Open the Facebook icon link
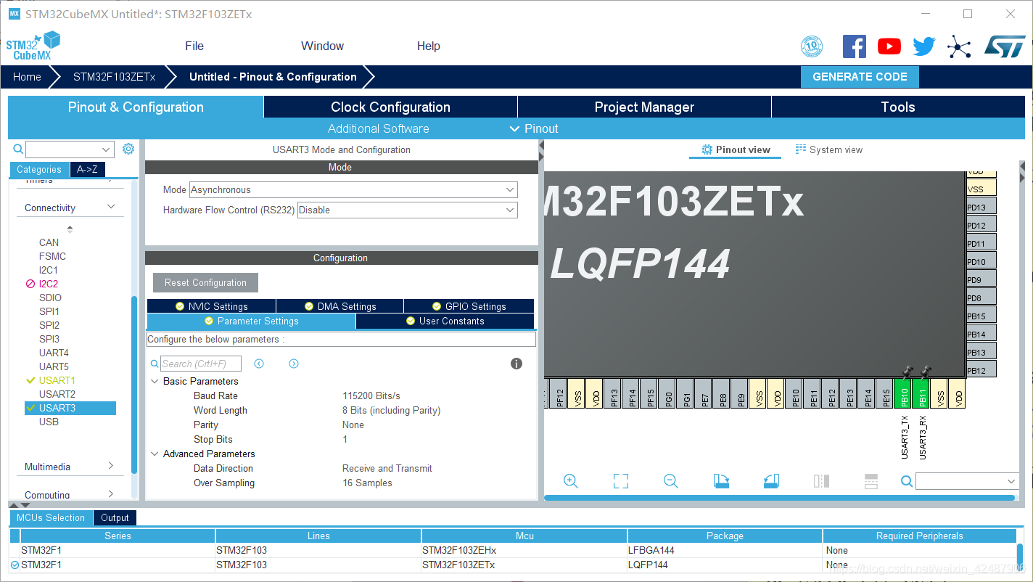 (855, 46)
